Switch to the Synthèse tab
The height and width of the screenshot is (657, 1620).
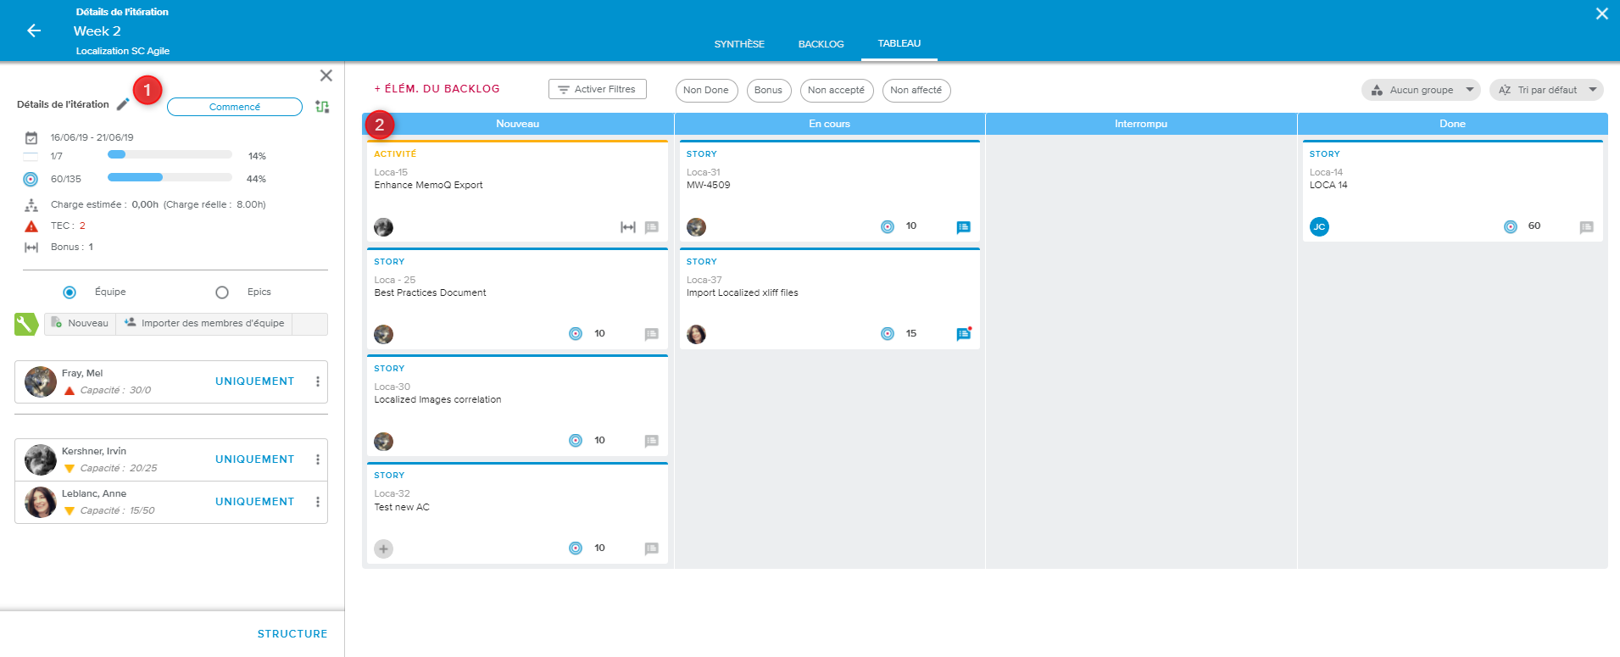point(739,44)
